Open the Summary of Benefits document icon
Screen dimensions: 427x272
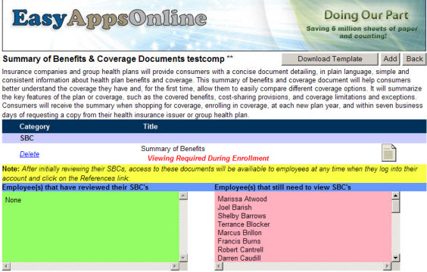(389, 153)
